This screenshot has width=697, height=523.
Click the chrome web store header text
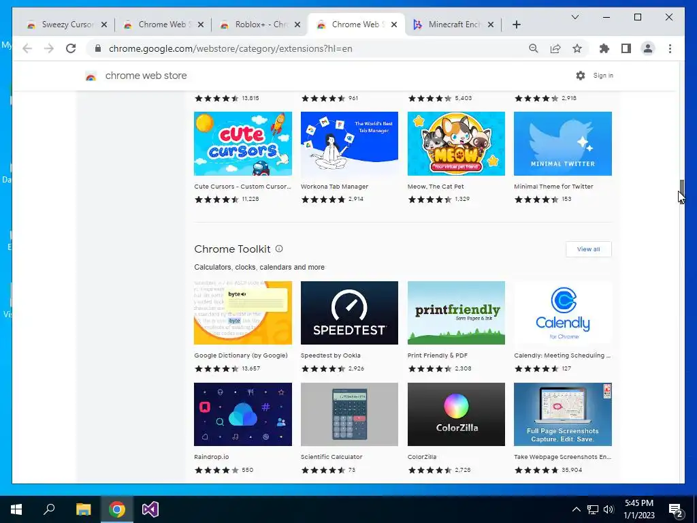(146, 76)
